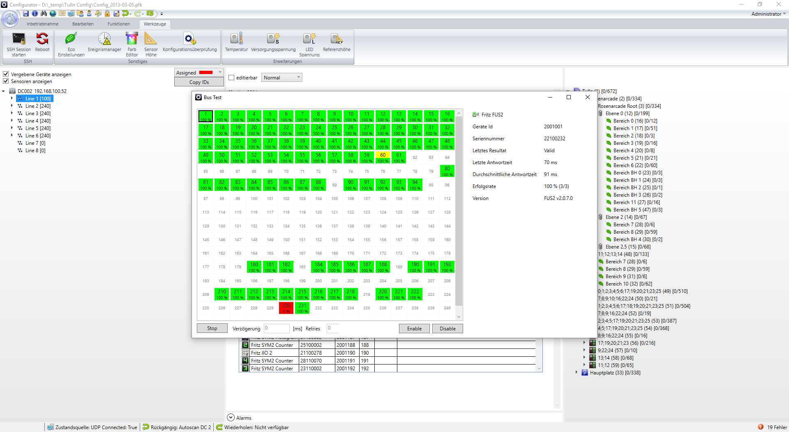Click the binoculars search icon

pyautogui.click(x=44, y=14)
